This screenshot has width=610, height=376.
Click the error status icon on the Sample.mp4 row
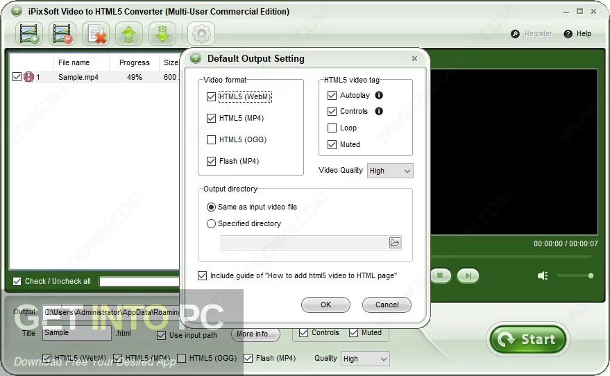(x=28, y=77)
